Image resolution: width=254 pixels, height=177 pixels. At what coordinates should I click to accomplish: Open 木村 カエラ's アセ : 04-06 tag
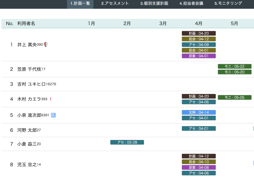(x=199, y=102)
